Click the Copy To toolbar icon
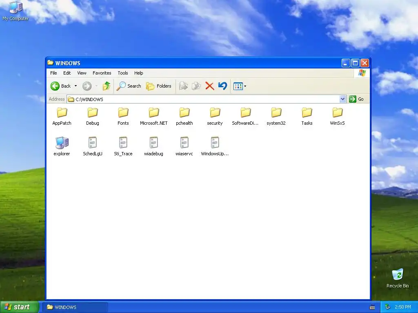 click(x=196, y=86)
